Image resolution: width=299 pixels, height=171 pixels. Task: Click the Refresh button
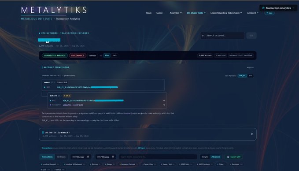coord(92,56)
